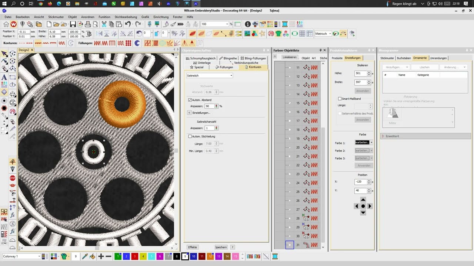Click the center dot in position pad
This screenshot has height=266, width=474.
[363, 206]
